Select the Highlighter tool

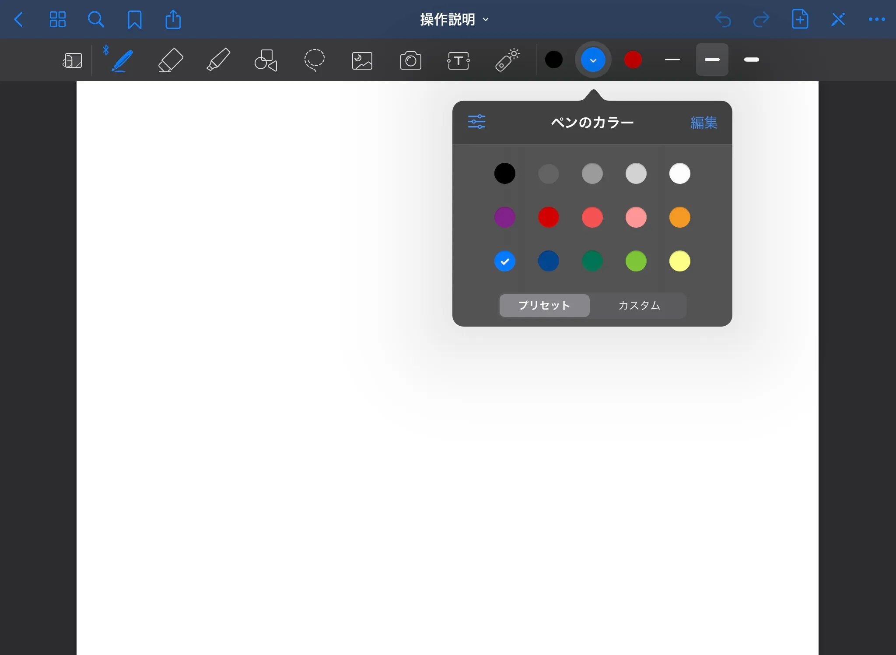(x=218, y=60)
